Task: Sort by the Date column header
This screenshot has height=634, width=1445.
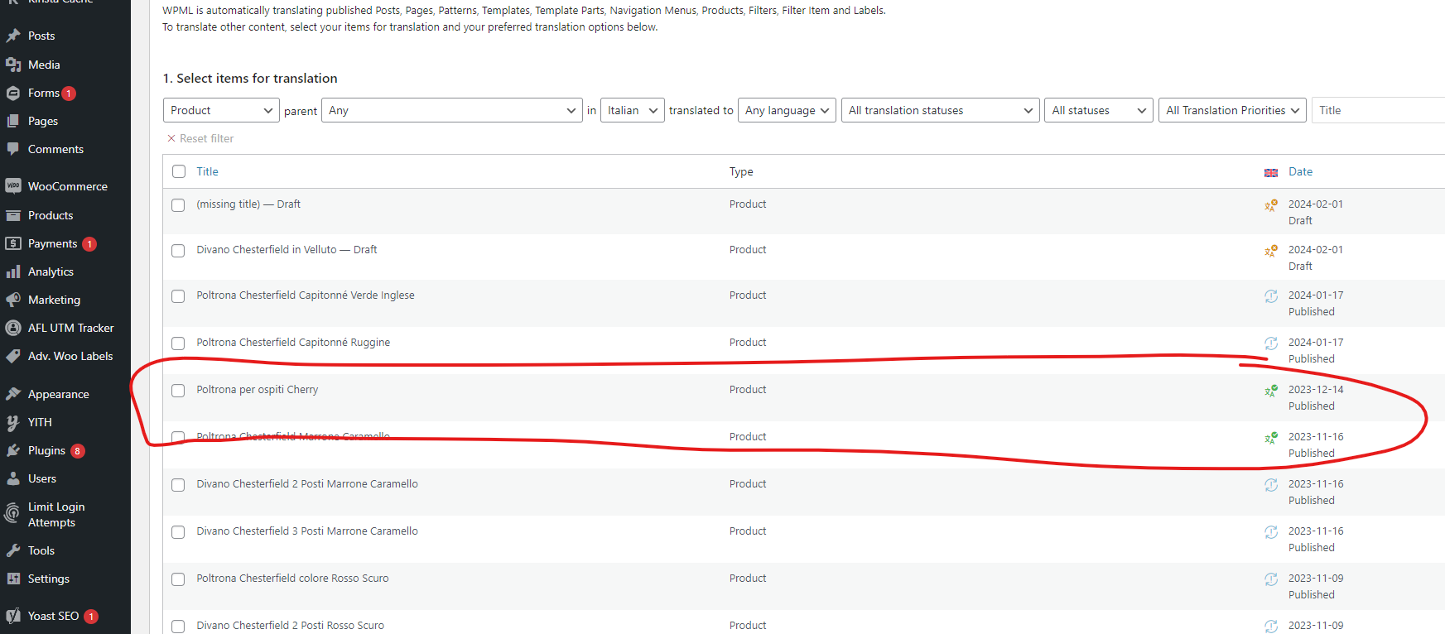Action: 1300,171
